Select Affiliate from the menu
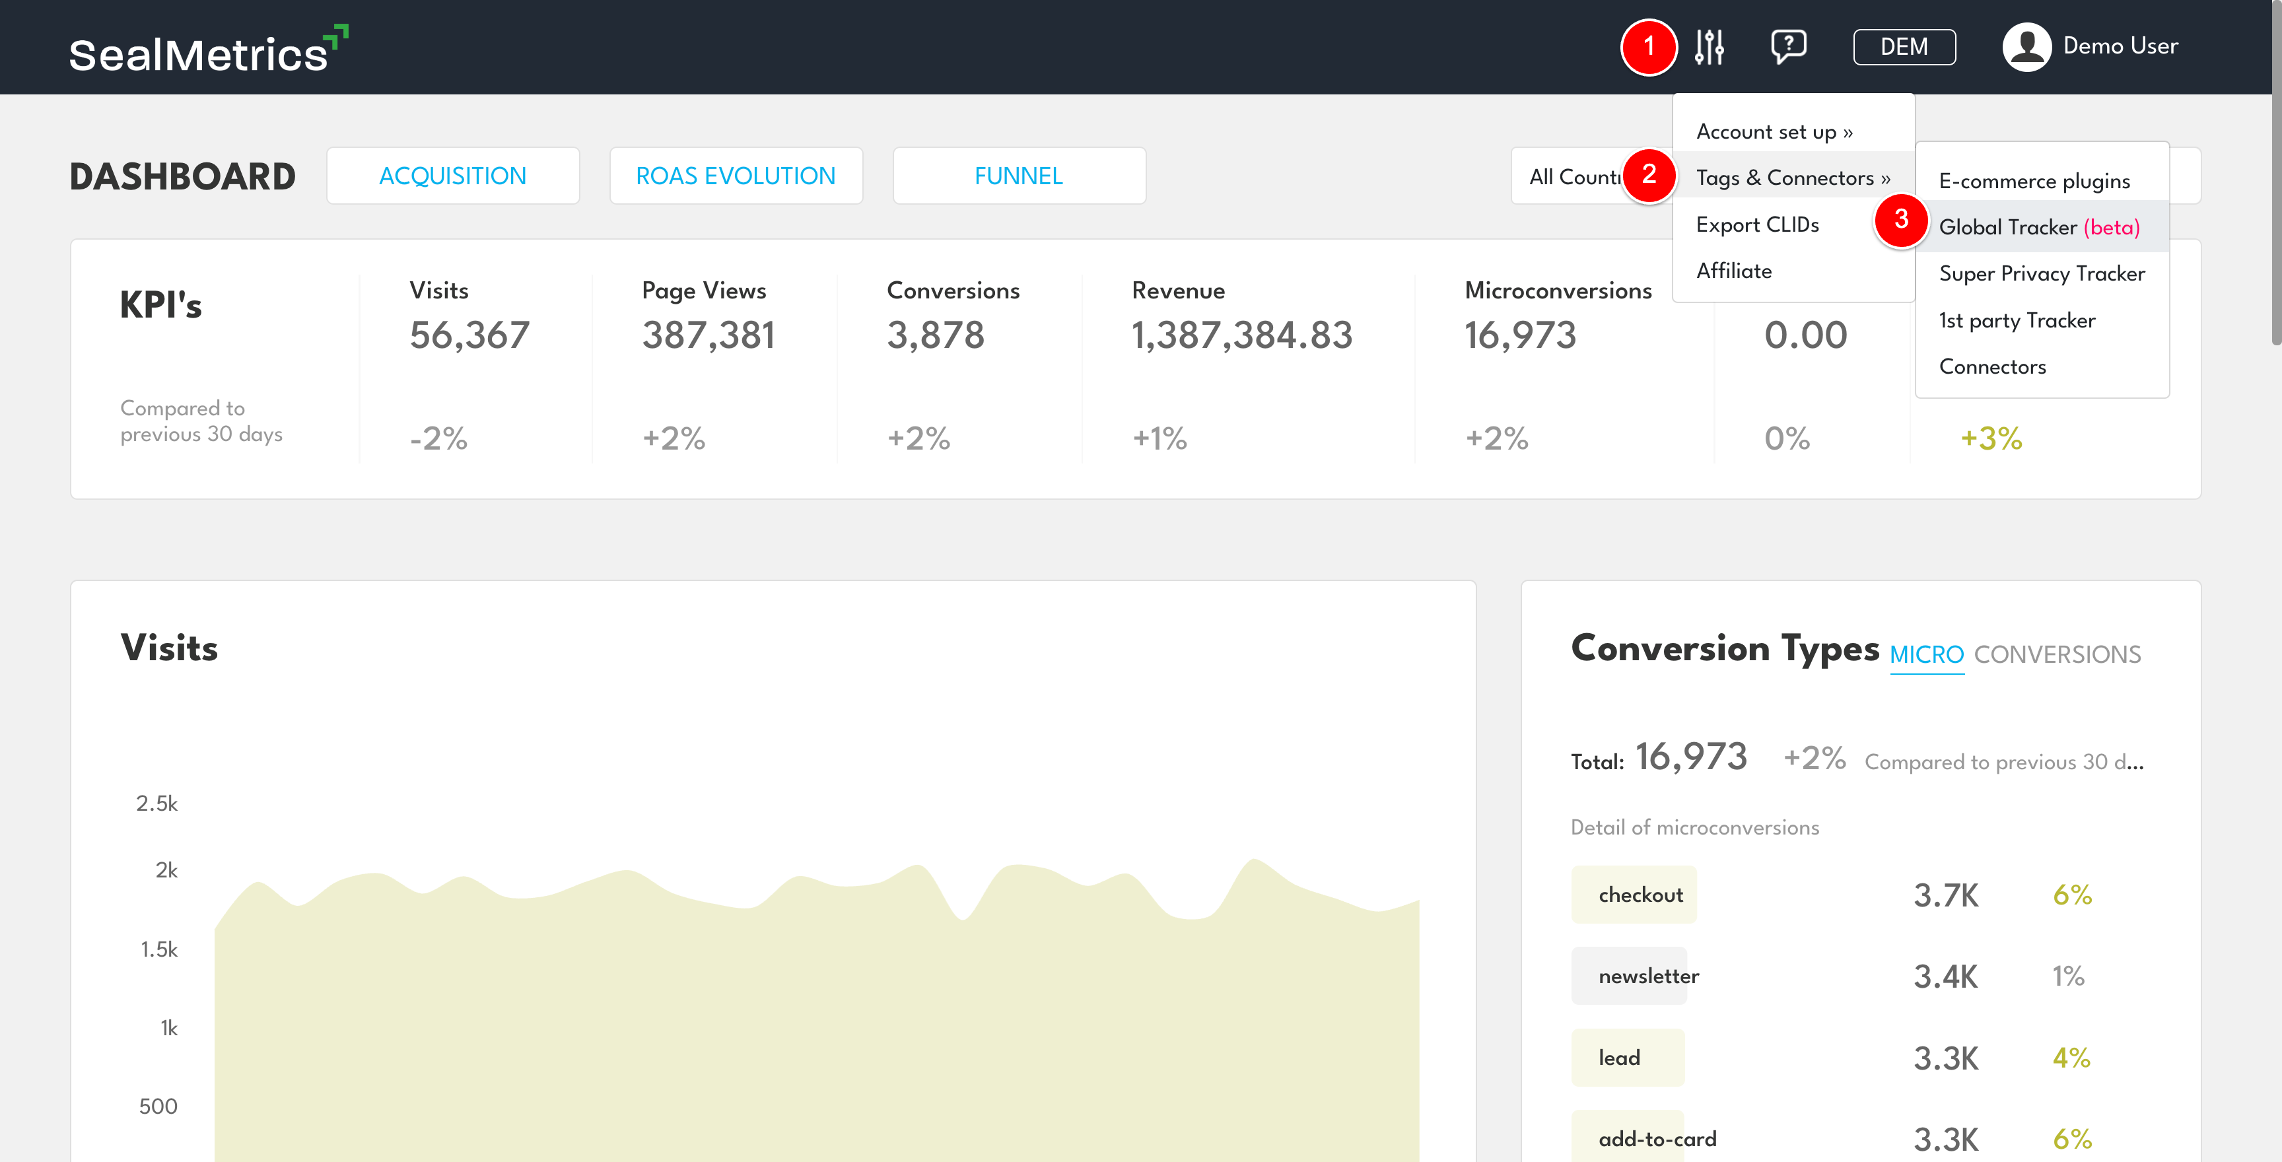Screen dimensions: 2282x1162 (x=1734, y=270)
